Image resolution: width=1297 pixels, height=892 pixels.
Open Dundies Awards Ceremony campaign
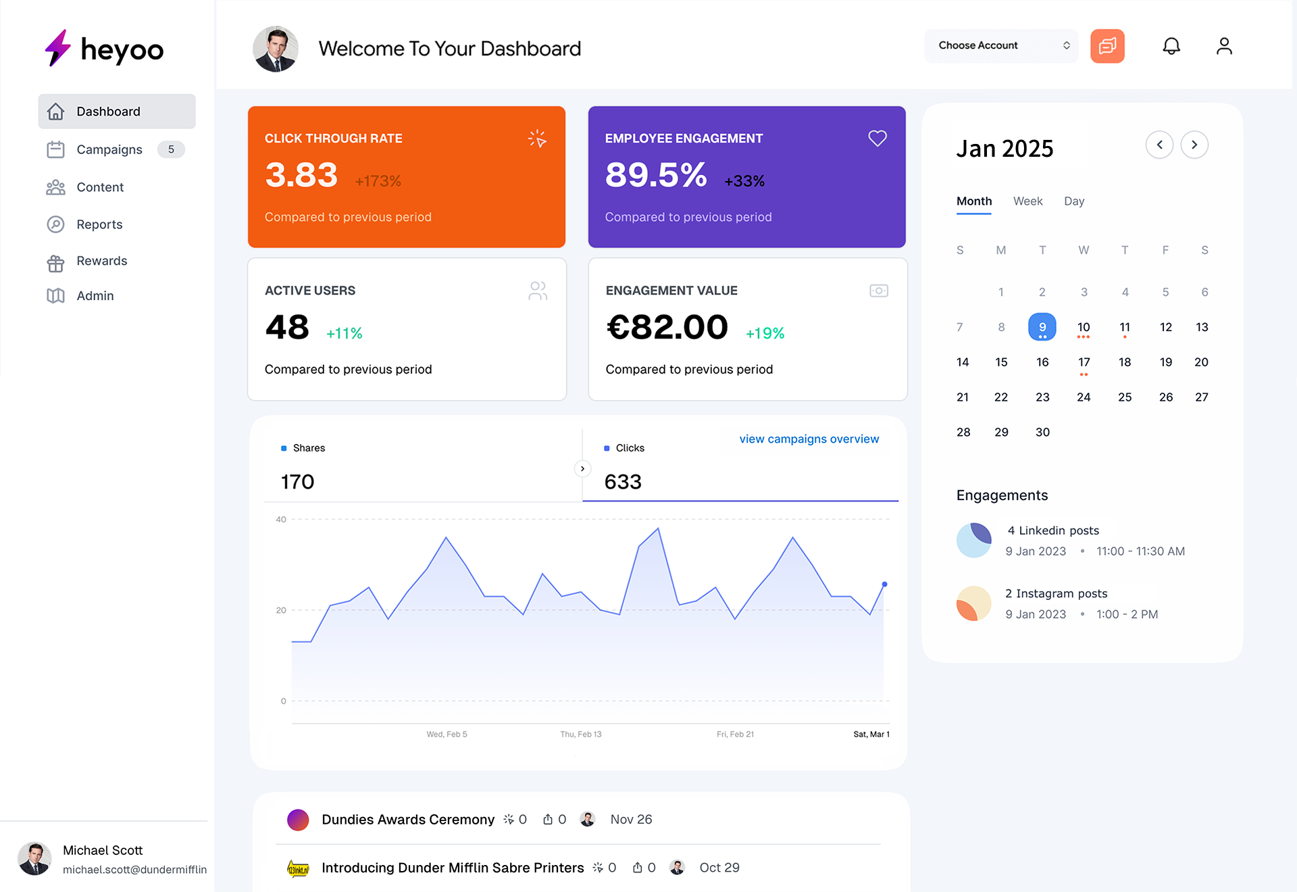(407, 820)
